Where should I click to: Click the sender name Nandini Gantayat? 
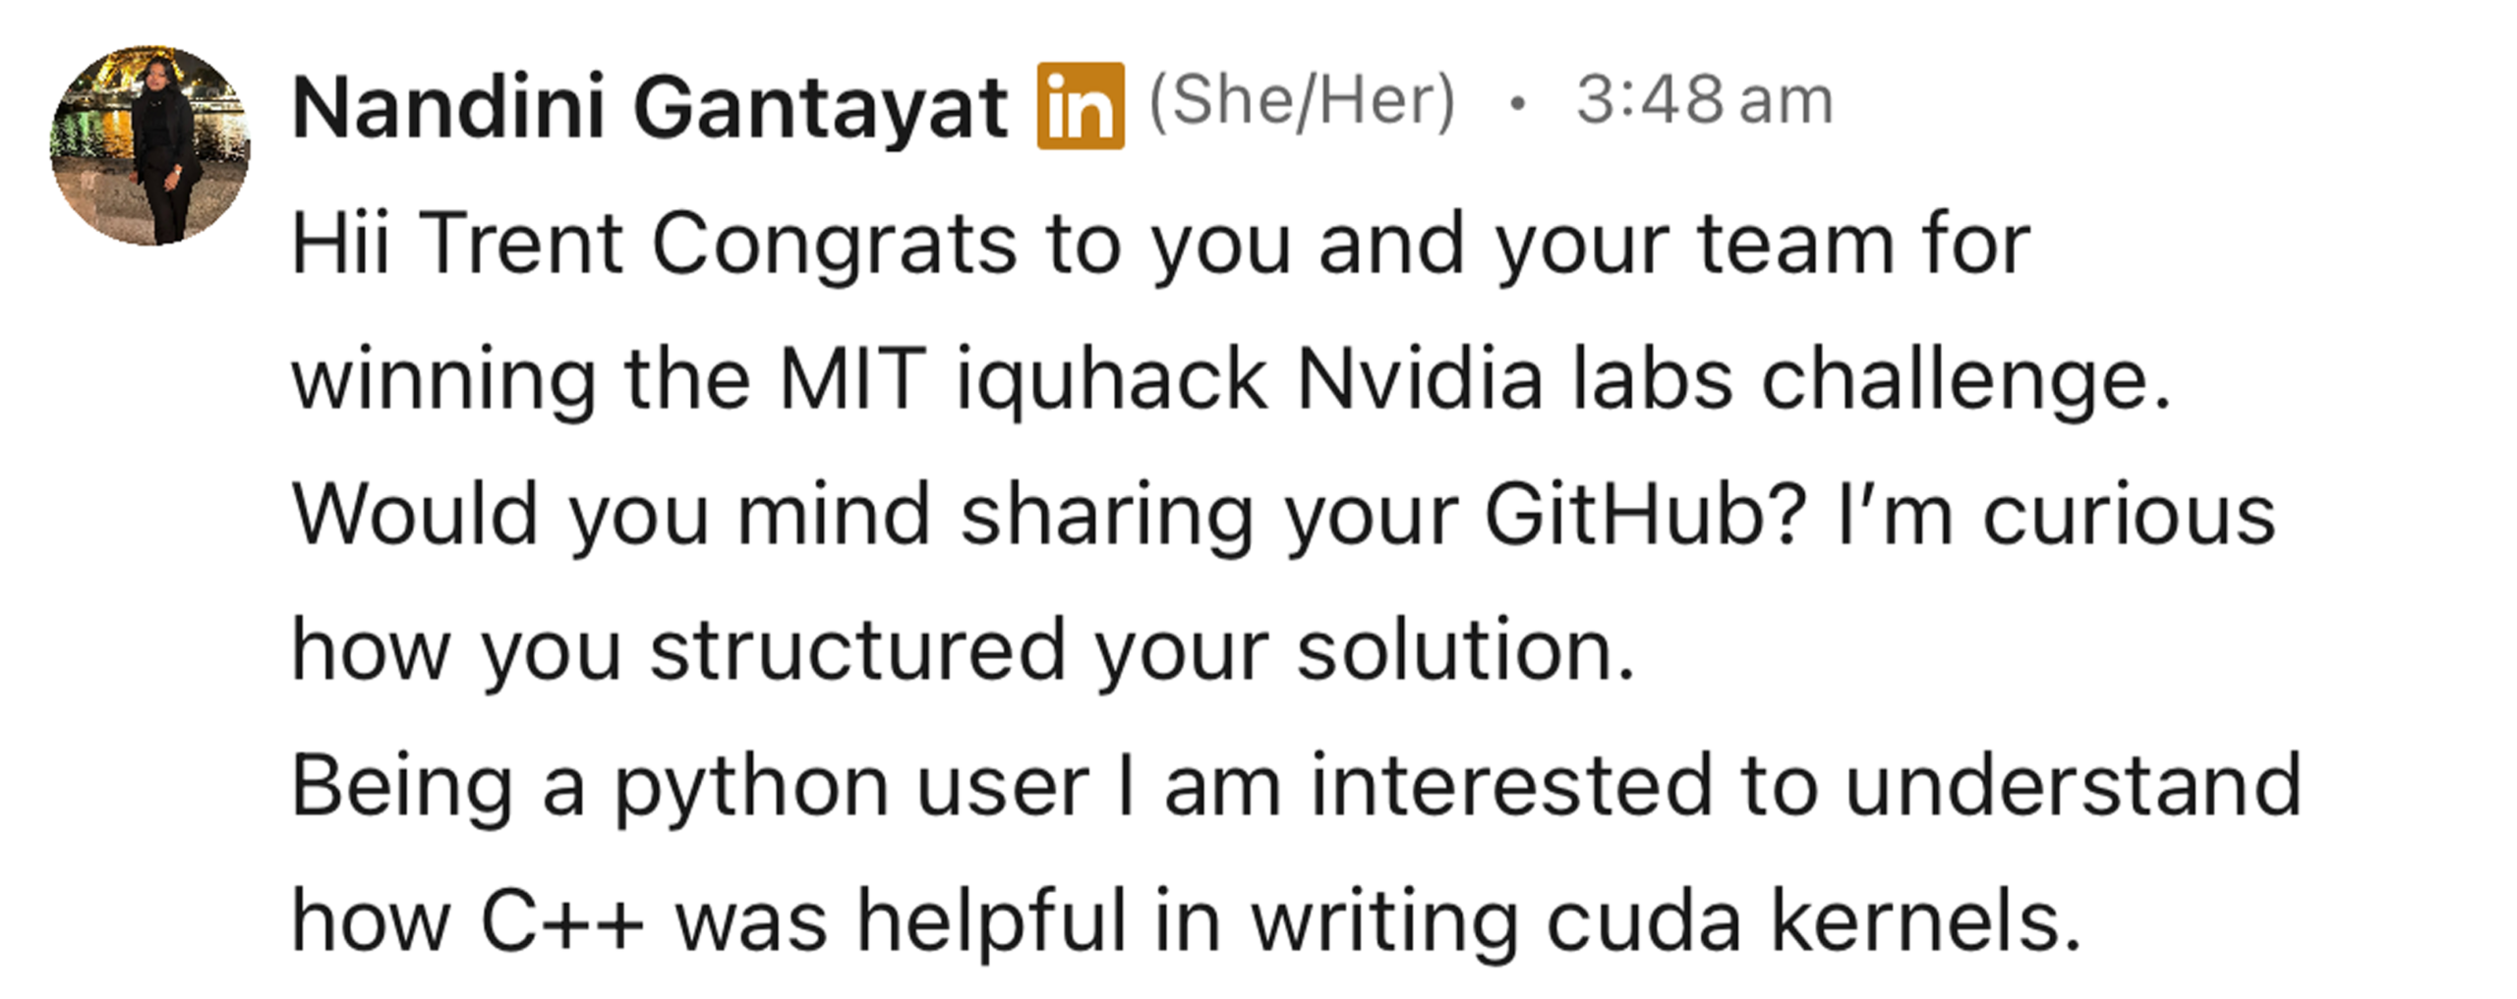point(649,106)
